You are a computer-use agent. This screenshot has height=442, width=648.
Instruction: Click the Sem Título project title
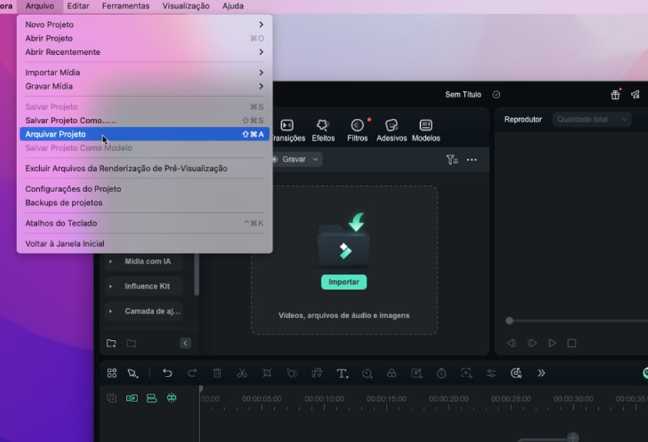coord(463,95)
